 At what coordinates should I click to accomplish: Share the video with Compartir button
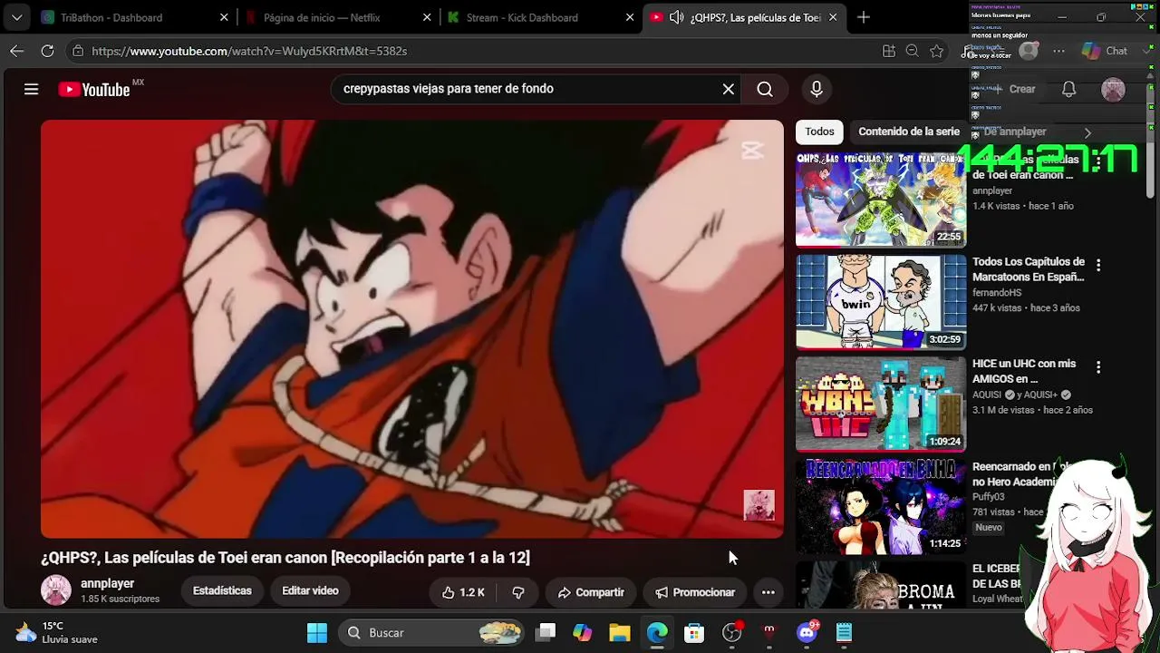[x=591, y=592]
